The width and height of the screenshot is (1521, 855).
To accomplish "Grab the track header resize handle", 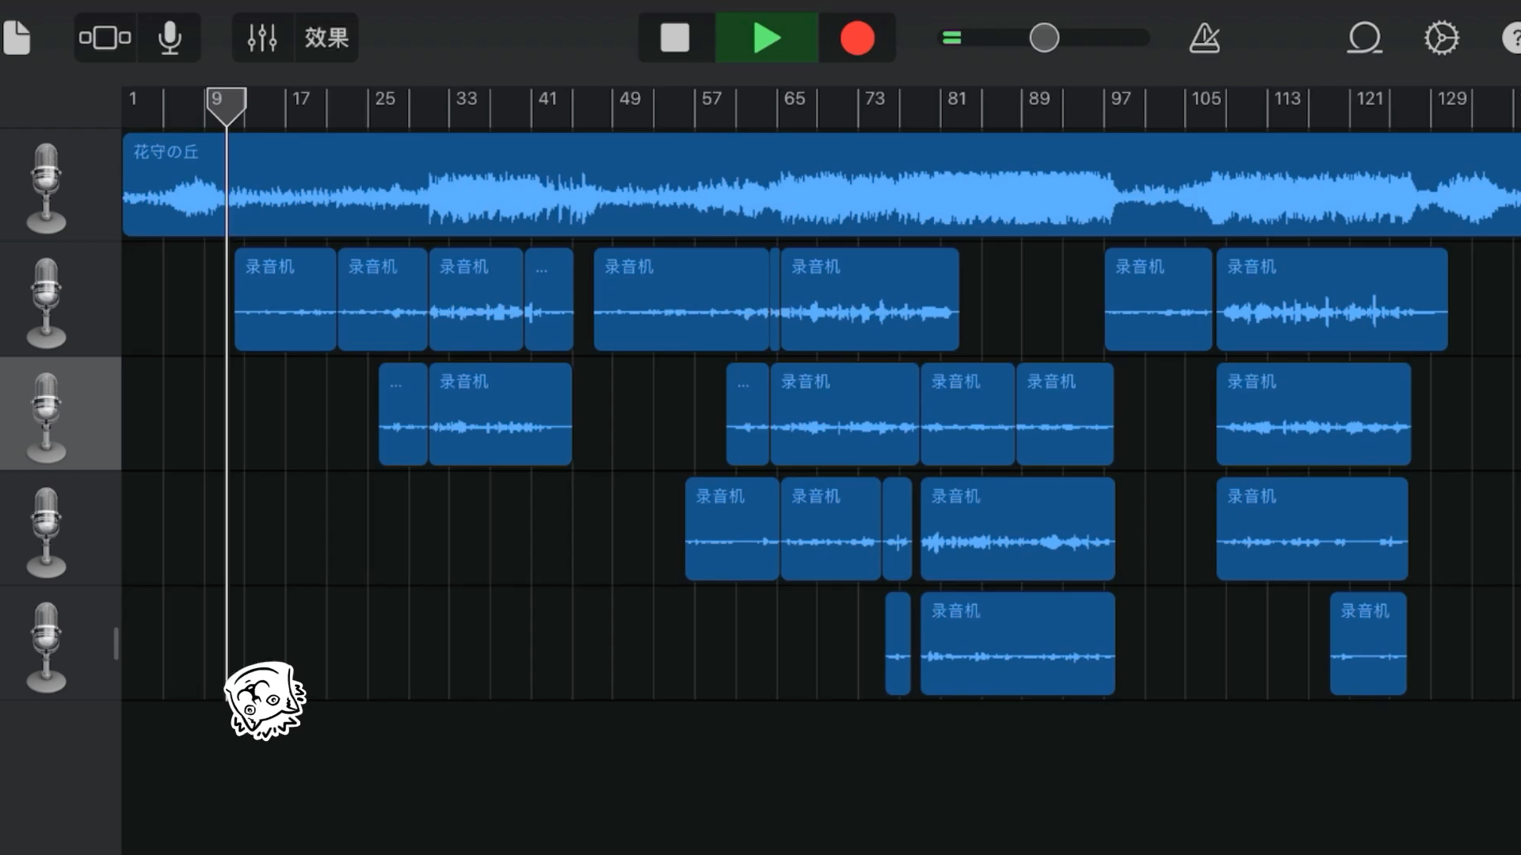I will click(116, 644).
